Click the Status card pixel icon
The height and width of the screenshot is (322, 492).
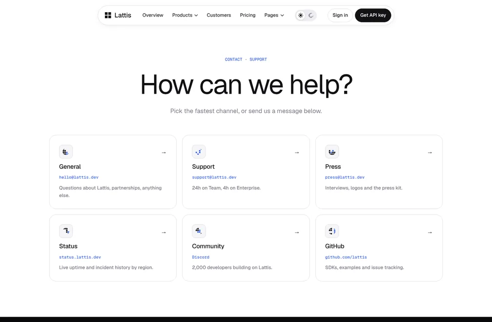(x=66, y=231)
